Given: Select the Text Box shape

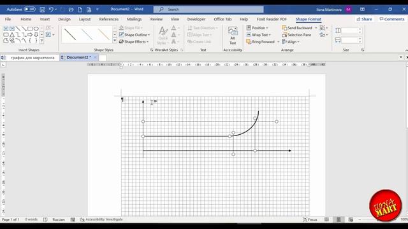Looking at the screenshot, I should pyautogui.click(x=6, y=29).
